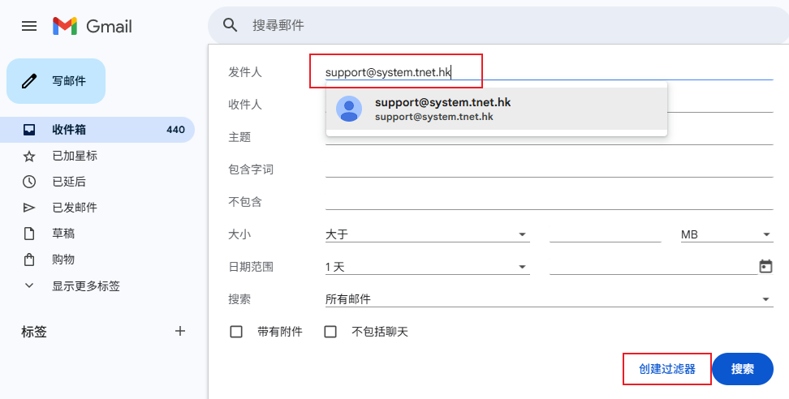
Task: Go to the 草稿 folder
Action: click(63, 234)
